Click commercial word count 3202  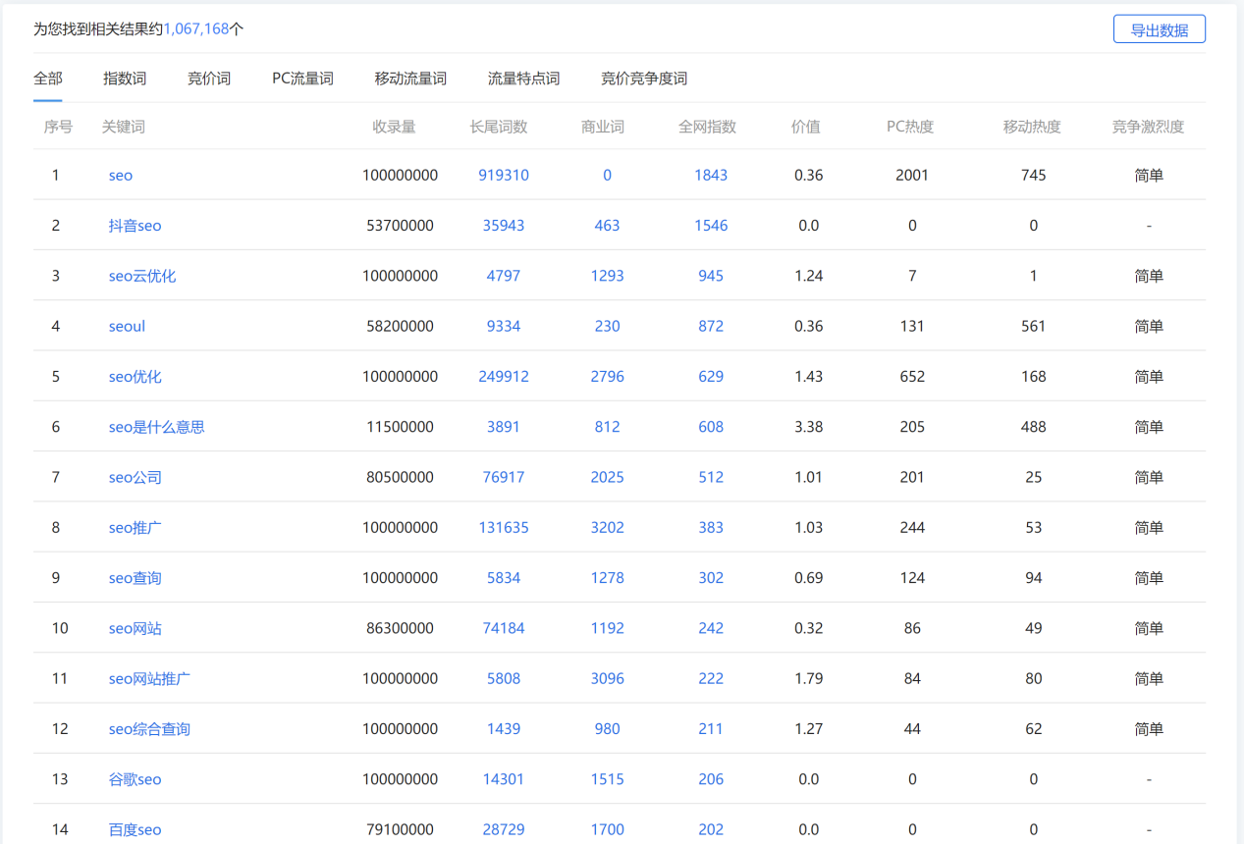tap(607, 528)
